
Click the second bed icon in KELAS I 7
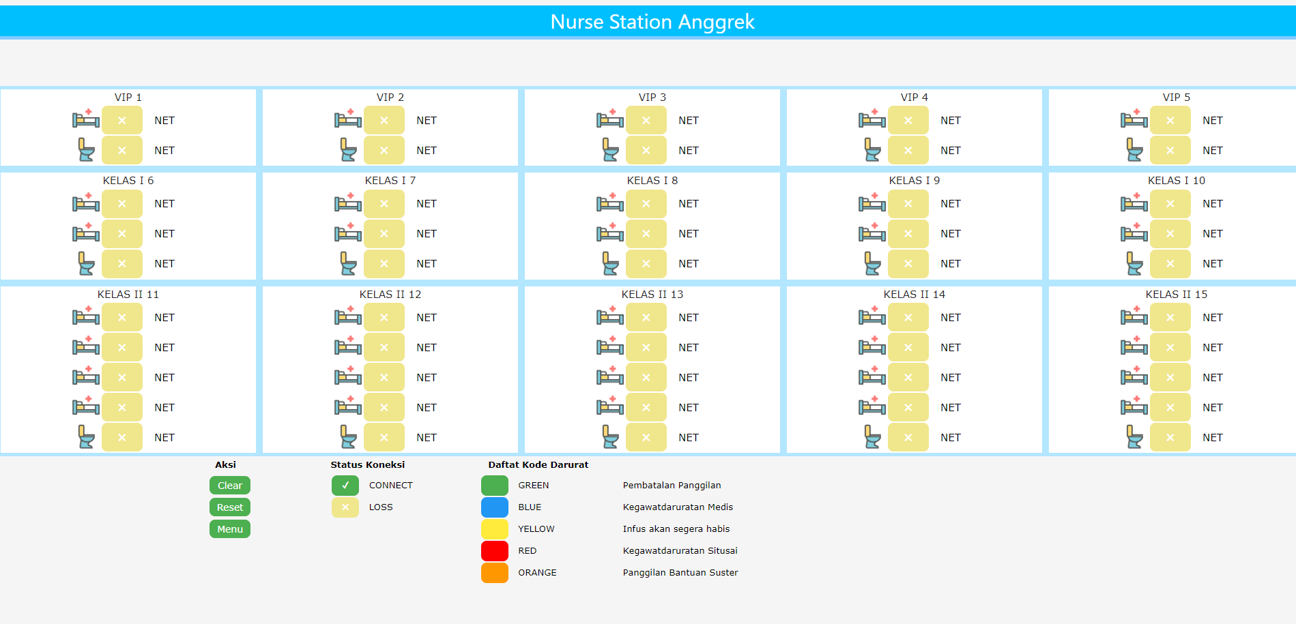click(x=348, y=233)
